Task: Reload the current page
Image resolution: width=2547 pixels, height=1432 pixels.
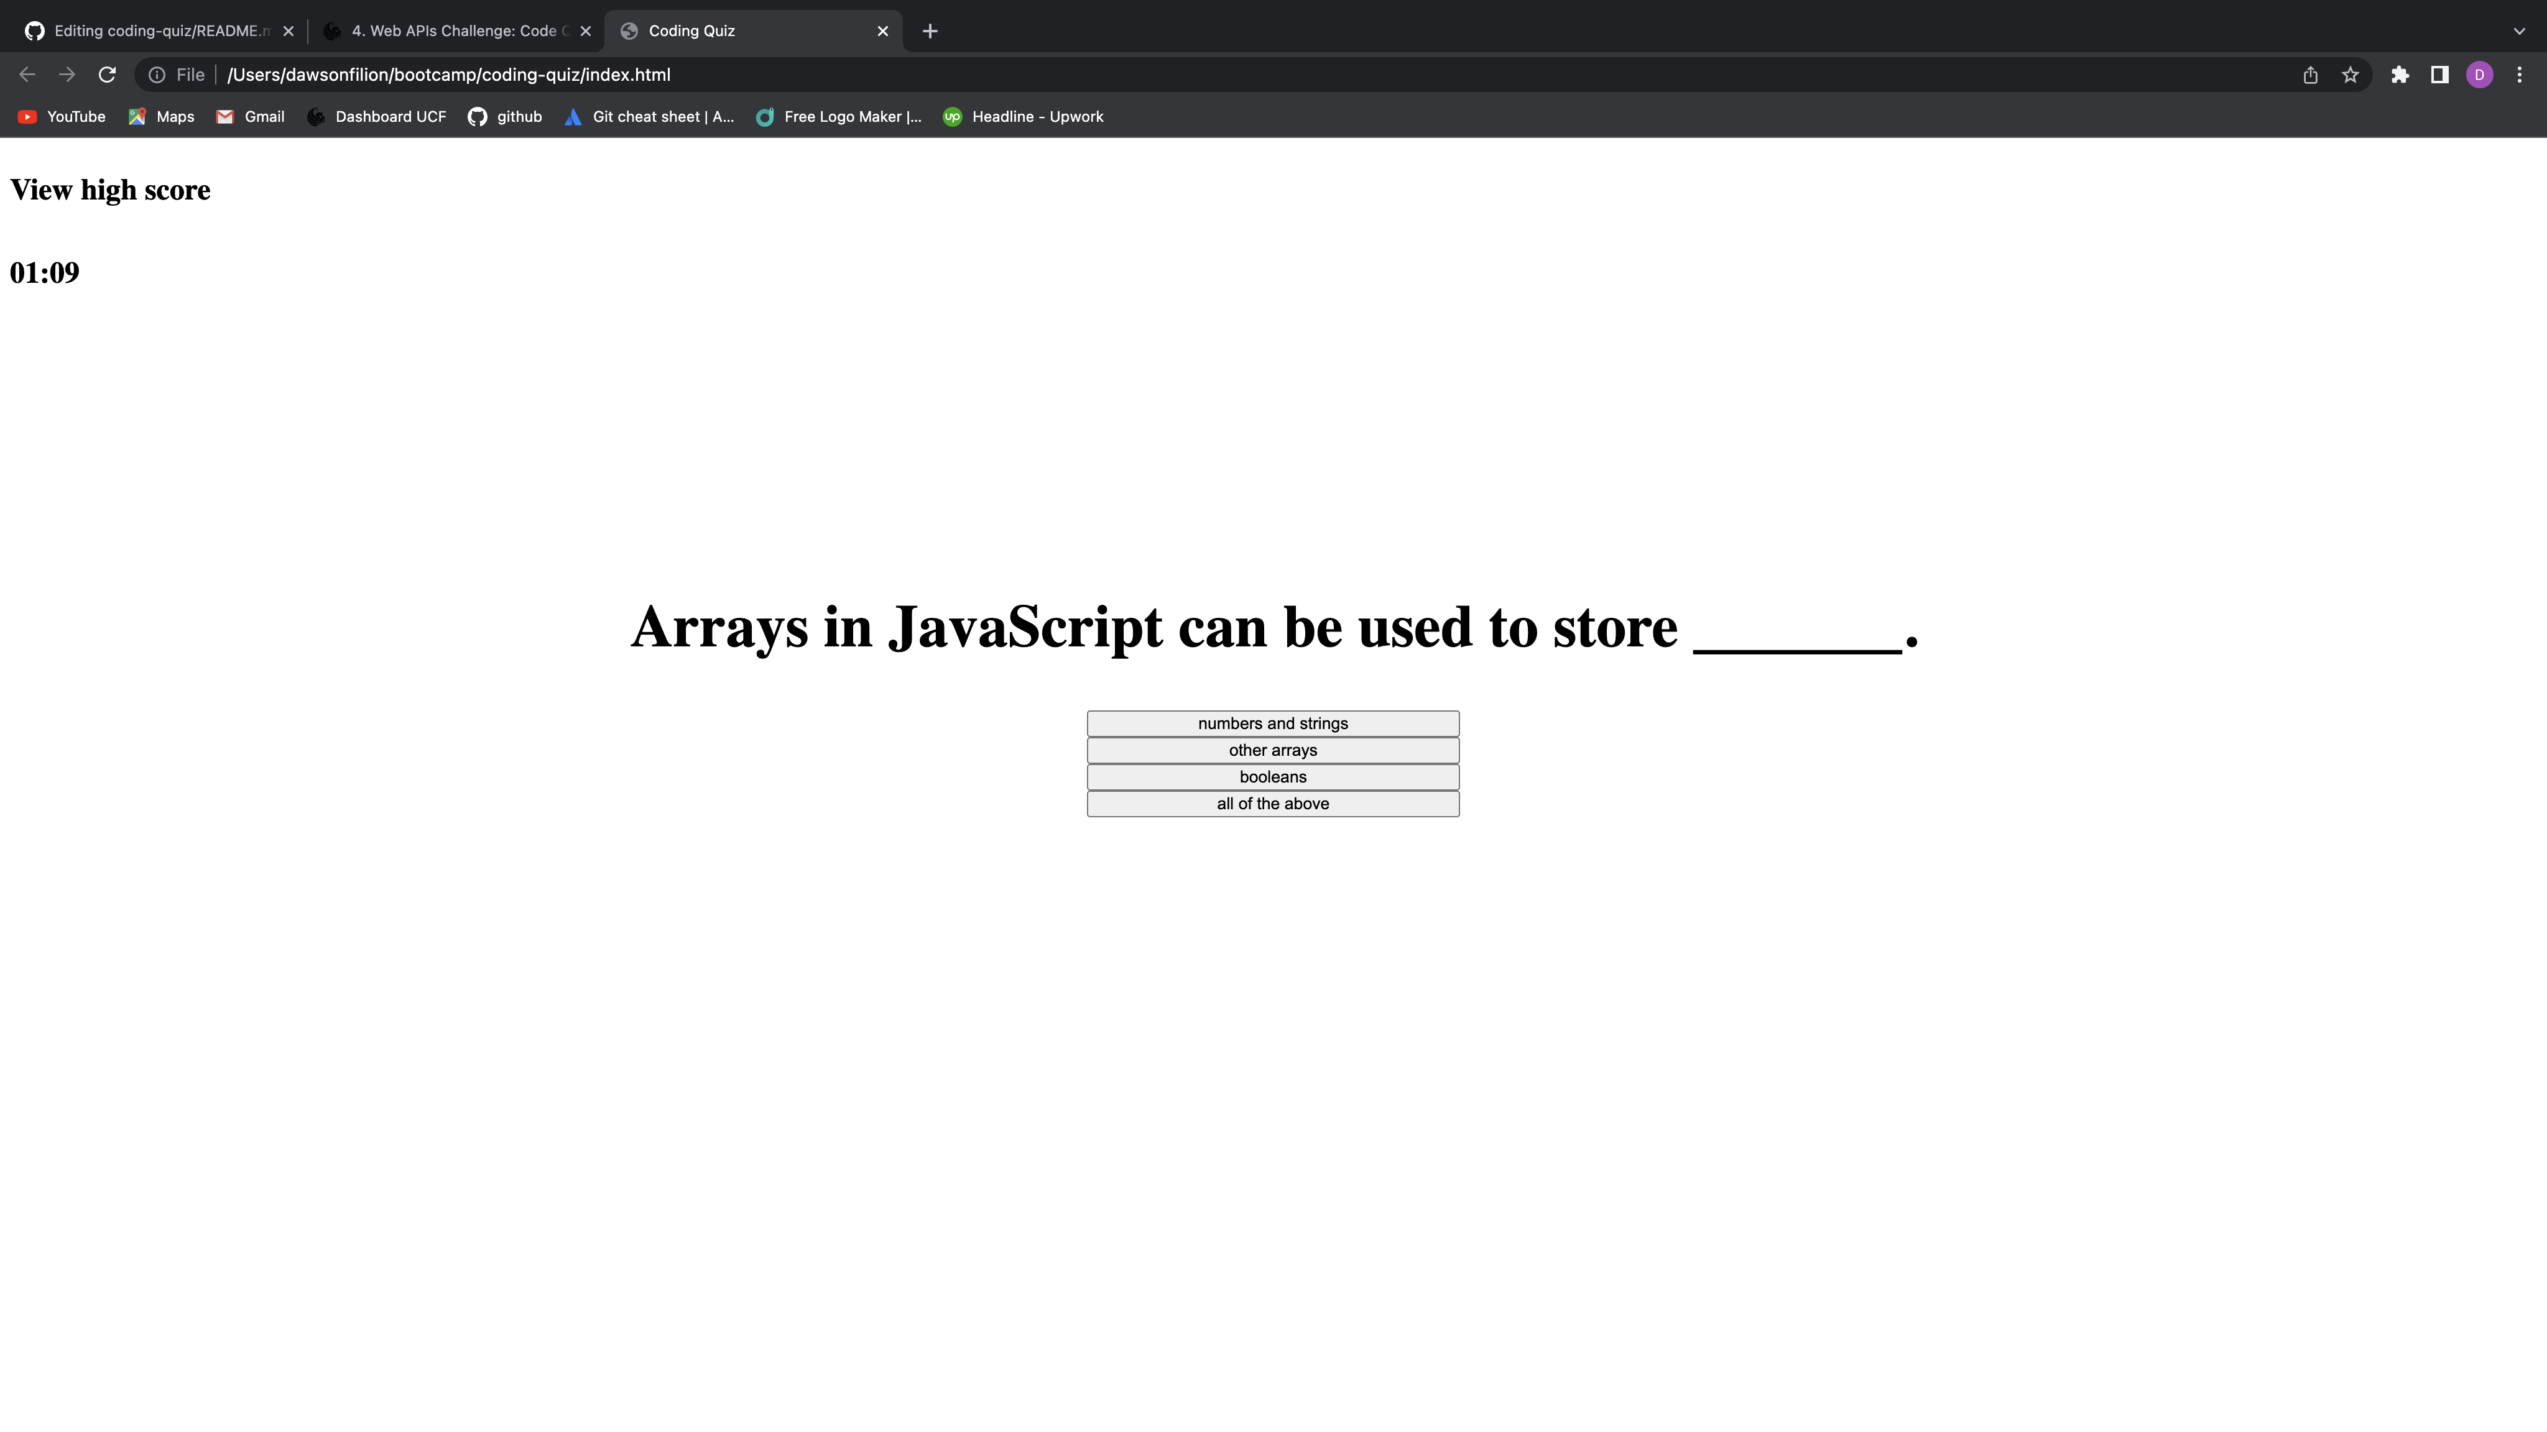Action: (107, 74)
